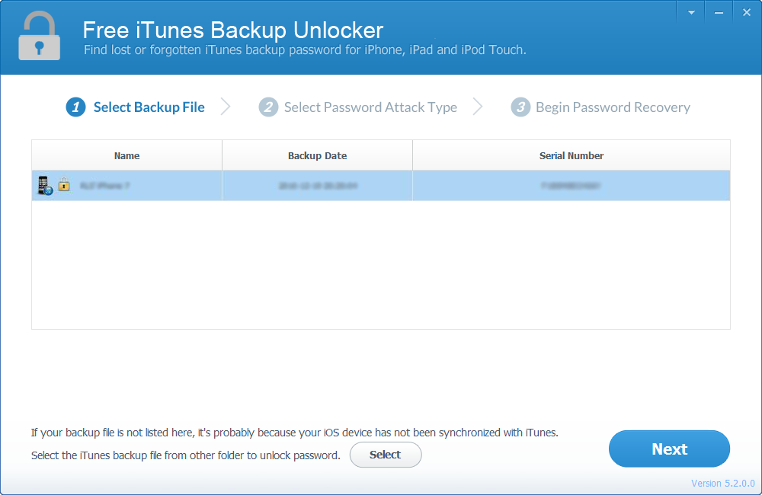Click the arrow after Select Backup File

(226, 107)
